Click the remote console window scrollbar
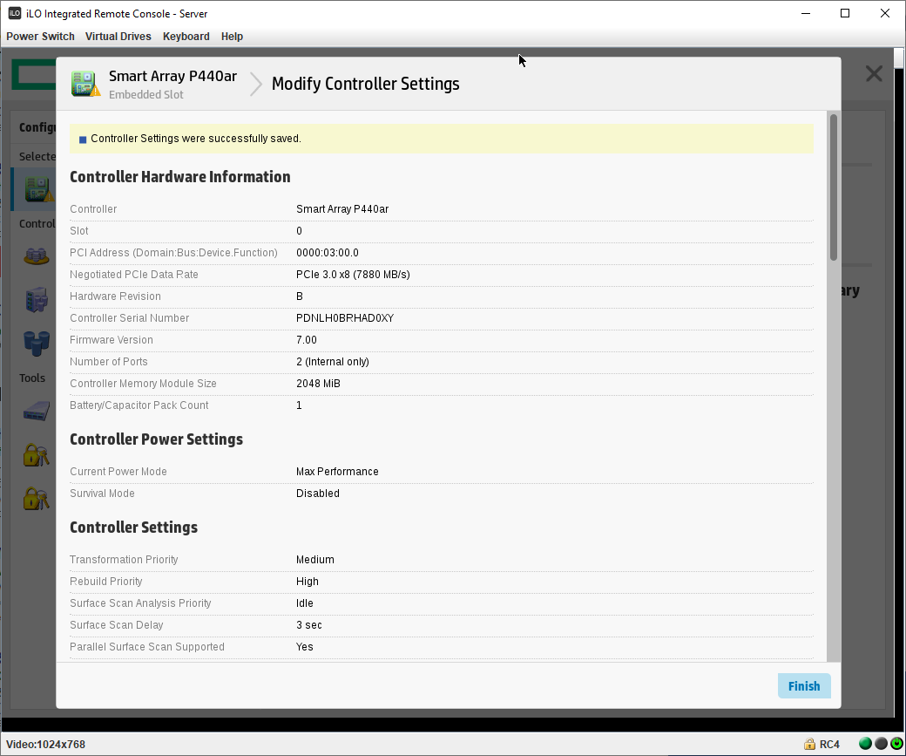 click(x=898, y=58)
